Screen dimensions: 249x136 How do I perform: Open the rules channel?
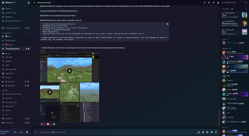click(x=15, y=36)
